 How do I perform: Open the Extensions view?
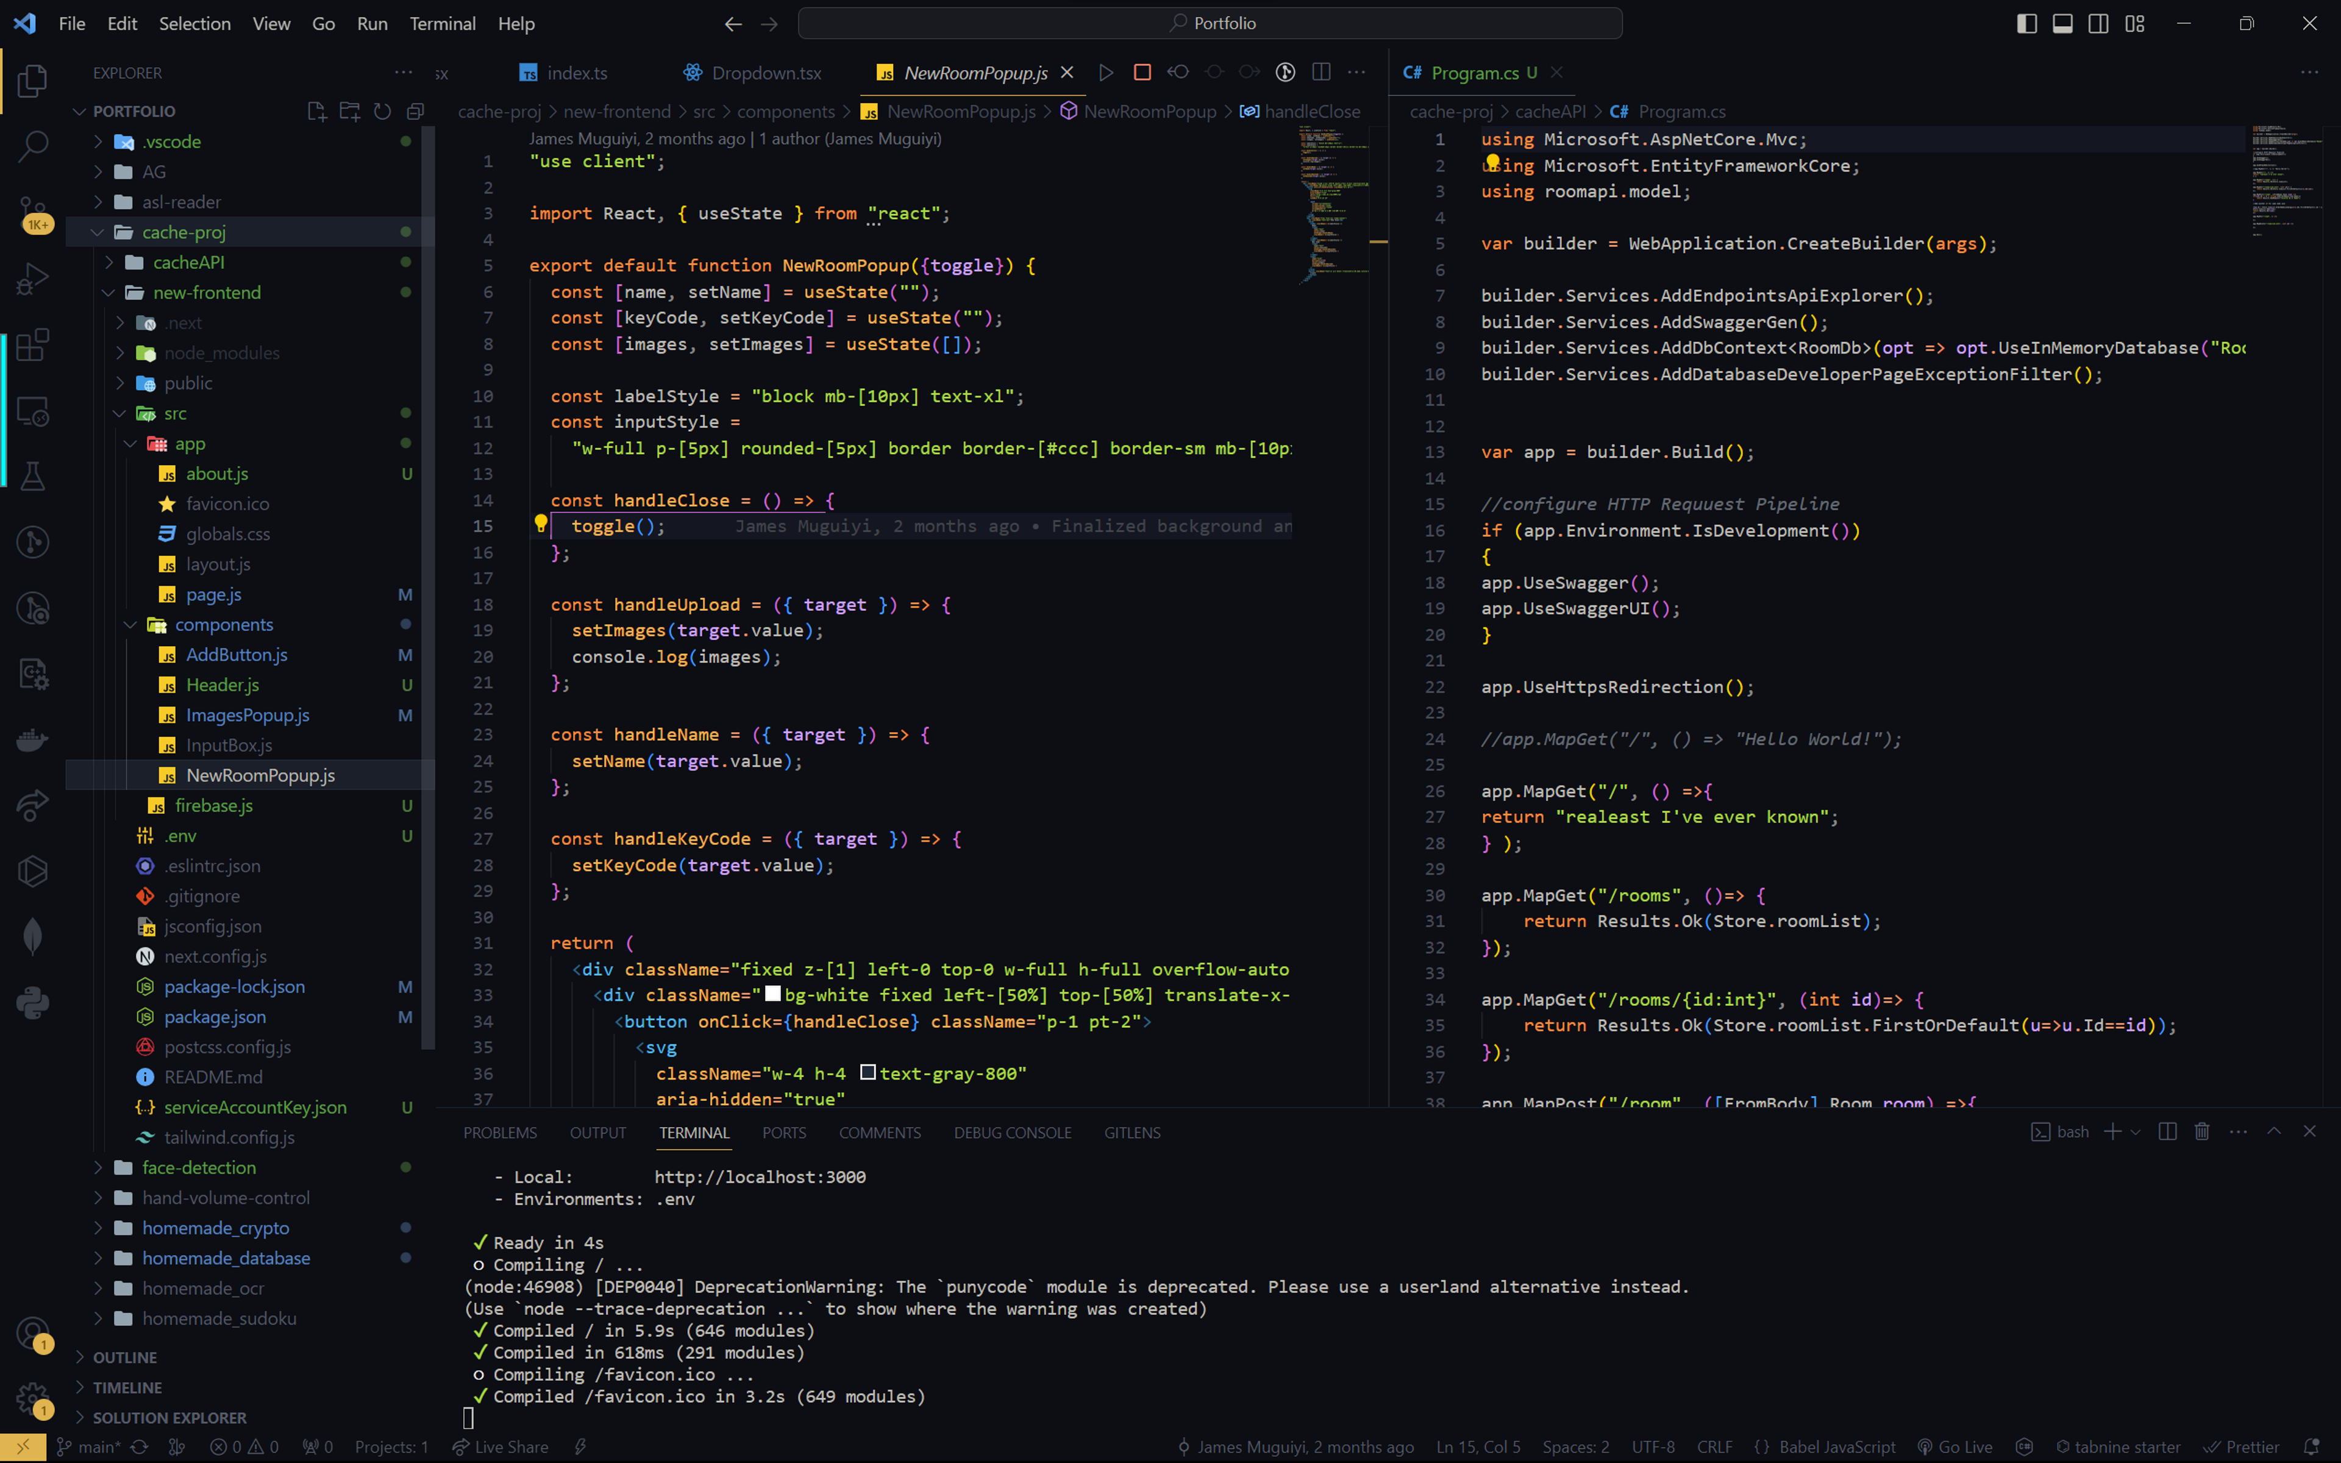pos(33,344)
